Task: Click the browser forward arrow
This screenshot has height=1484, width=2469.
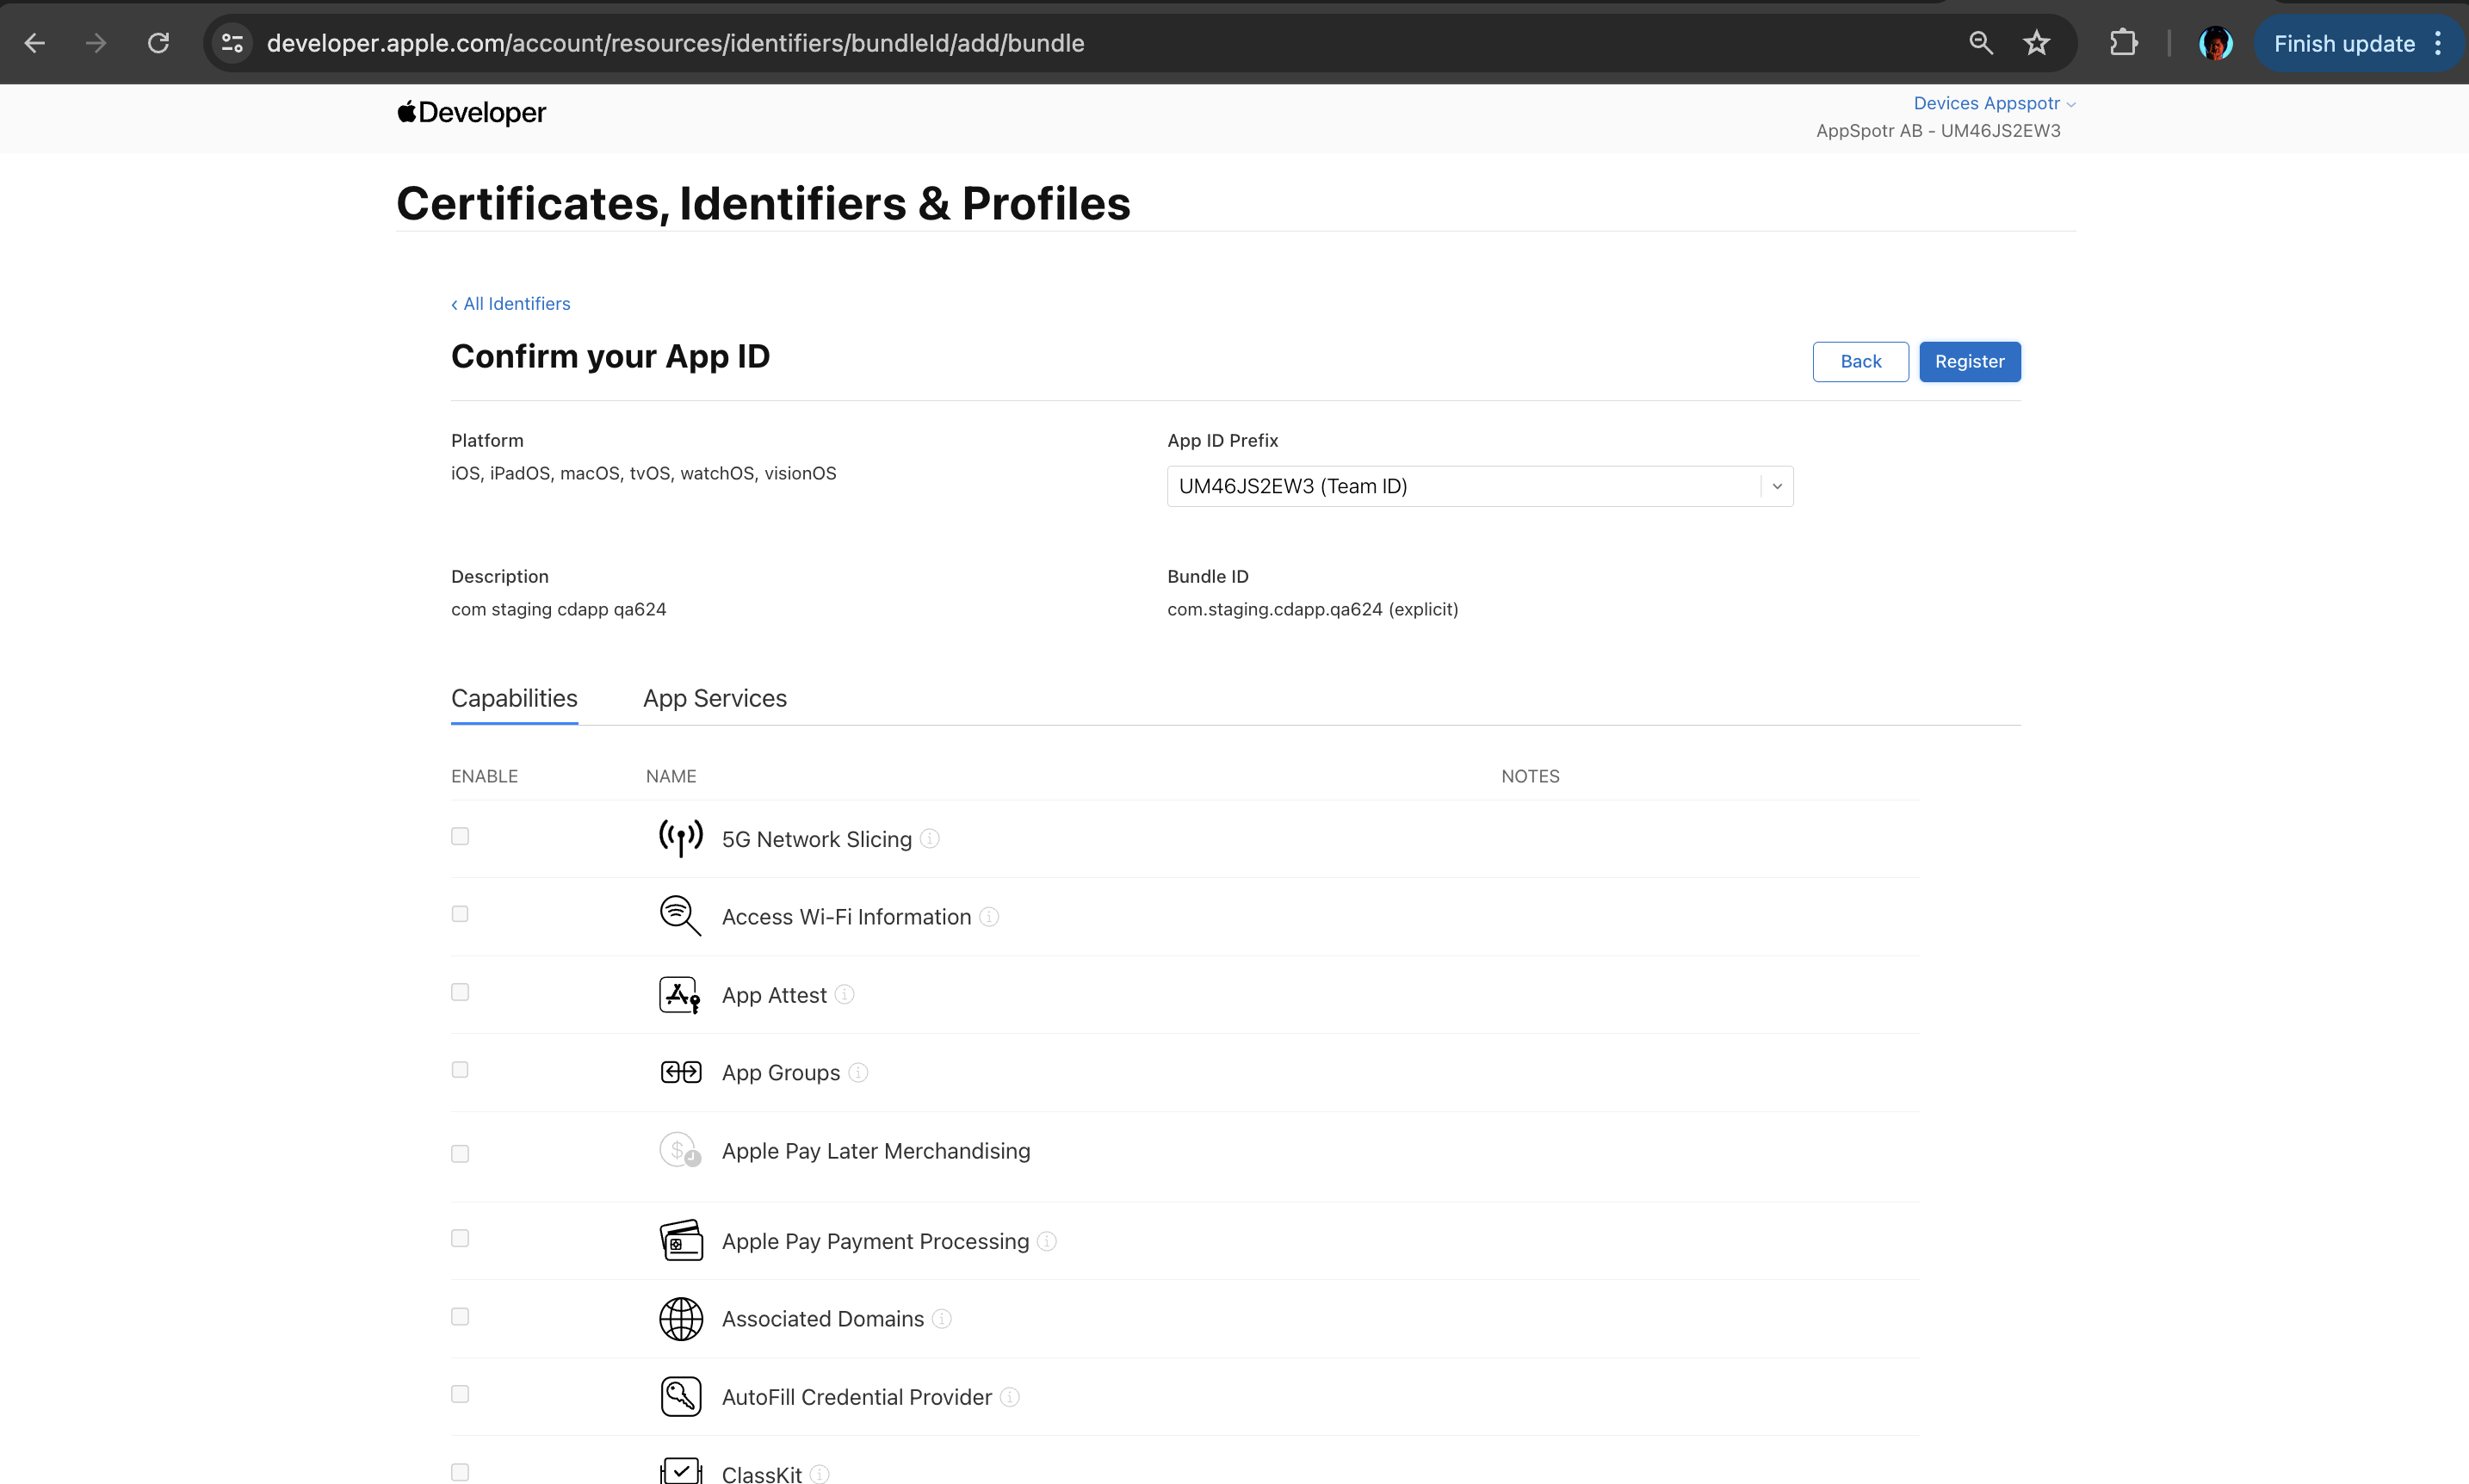Action: click(x=96, y=43)
